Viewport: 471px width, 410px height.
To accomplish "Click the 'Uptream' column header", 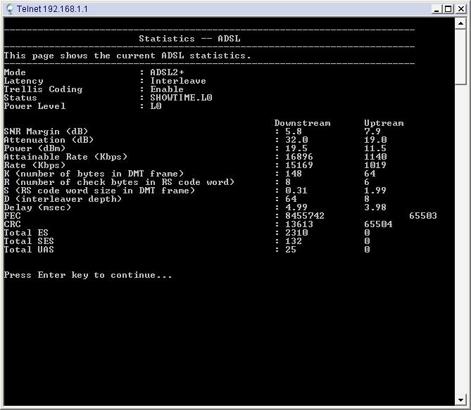I will point(384,123).
